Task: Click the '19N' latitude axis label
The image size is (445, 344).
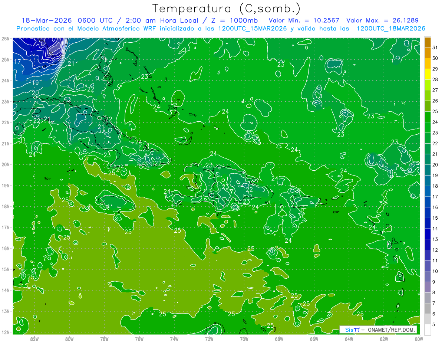Action: pyautogui.click(x=6, y=186)
